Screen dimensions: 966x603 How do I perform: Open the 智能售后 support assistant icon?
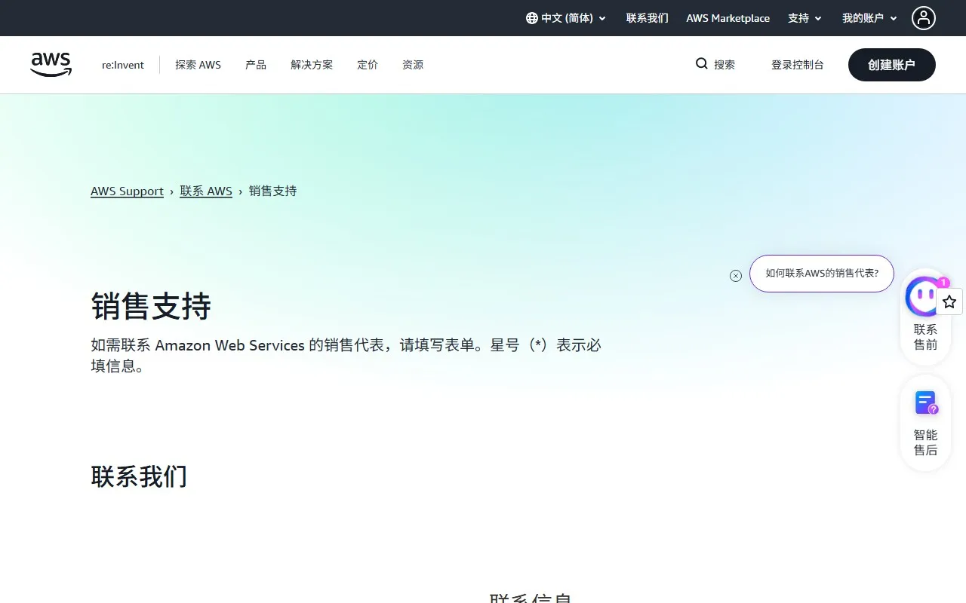point(924,403)
